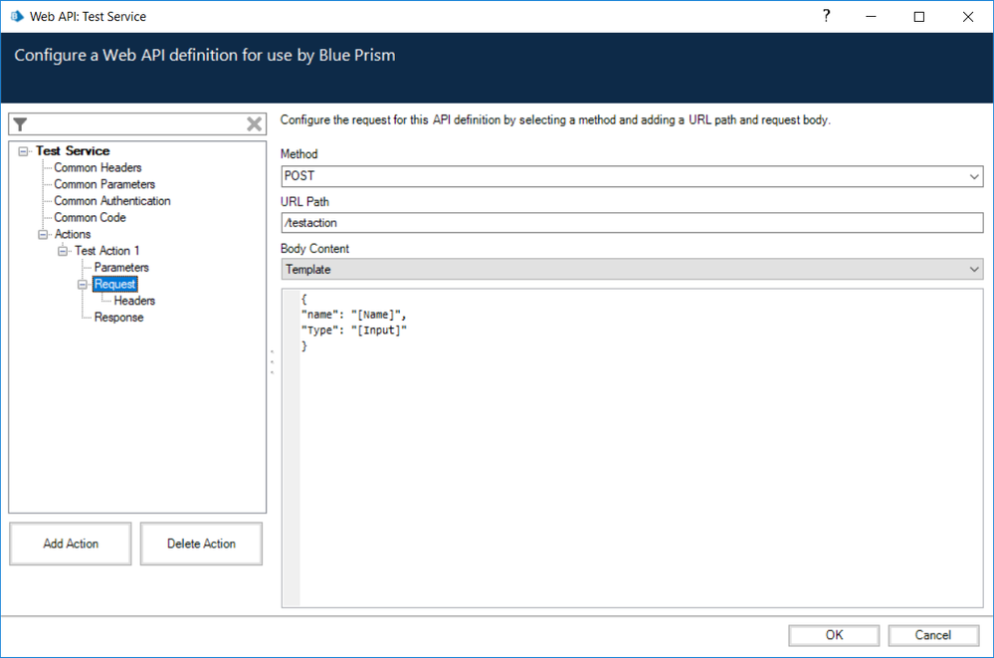Select Common Parameters in the tree

104,184
